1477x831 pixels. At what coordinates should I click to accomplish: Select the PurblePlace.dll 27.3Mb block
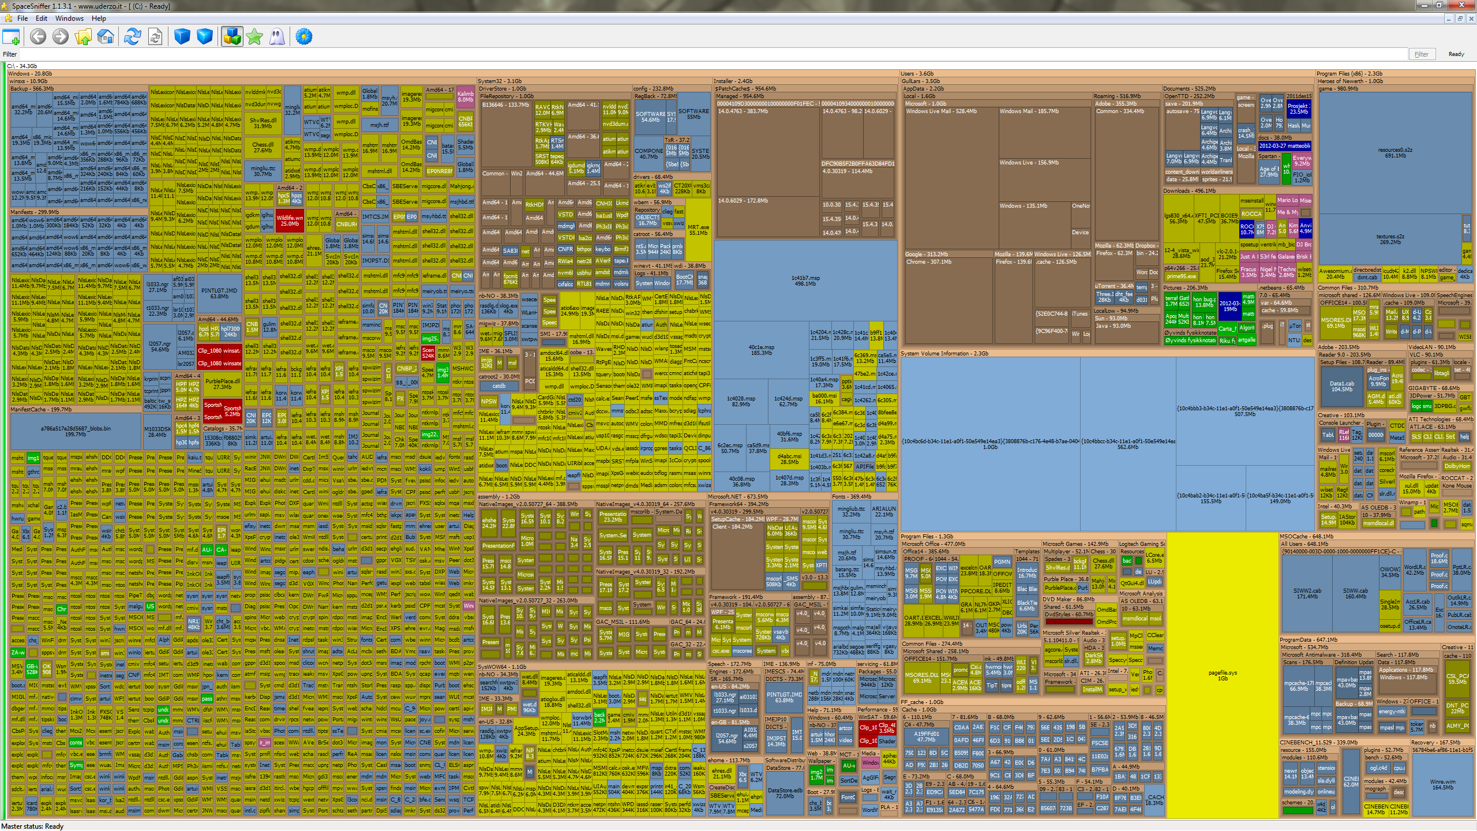click(223, 384)
